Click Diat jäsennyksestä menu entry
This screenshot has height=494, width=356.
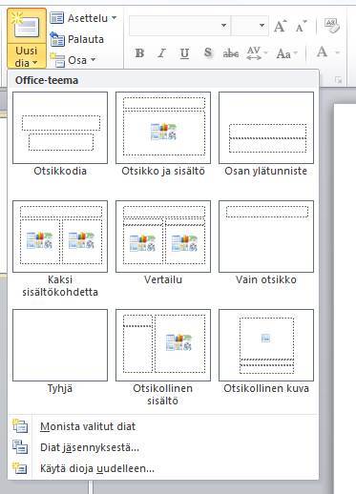pyautogui.click(x=163, y=447)
